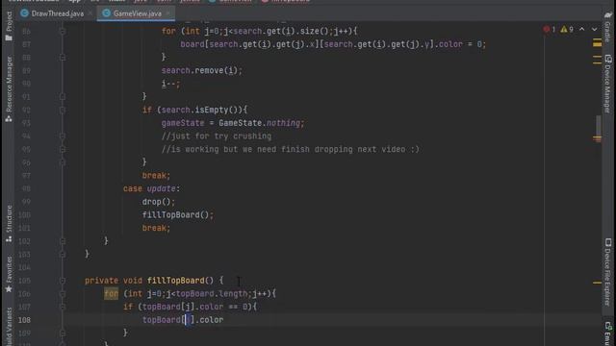Click 'GameState.nothing' enum value

click(x=260, y=123)
